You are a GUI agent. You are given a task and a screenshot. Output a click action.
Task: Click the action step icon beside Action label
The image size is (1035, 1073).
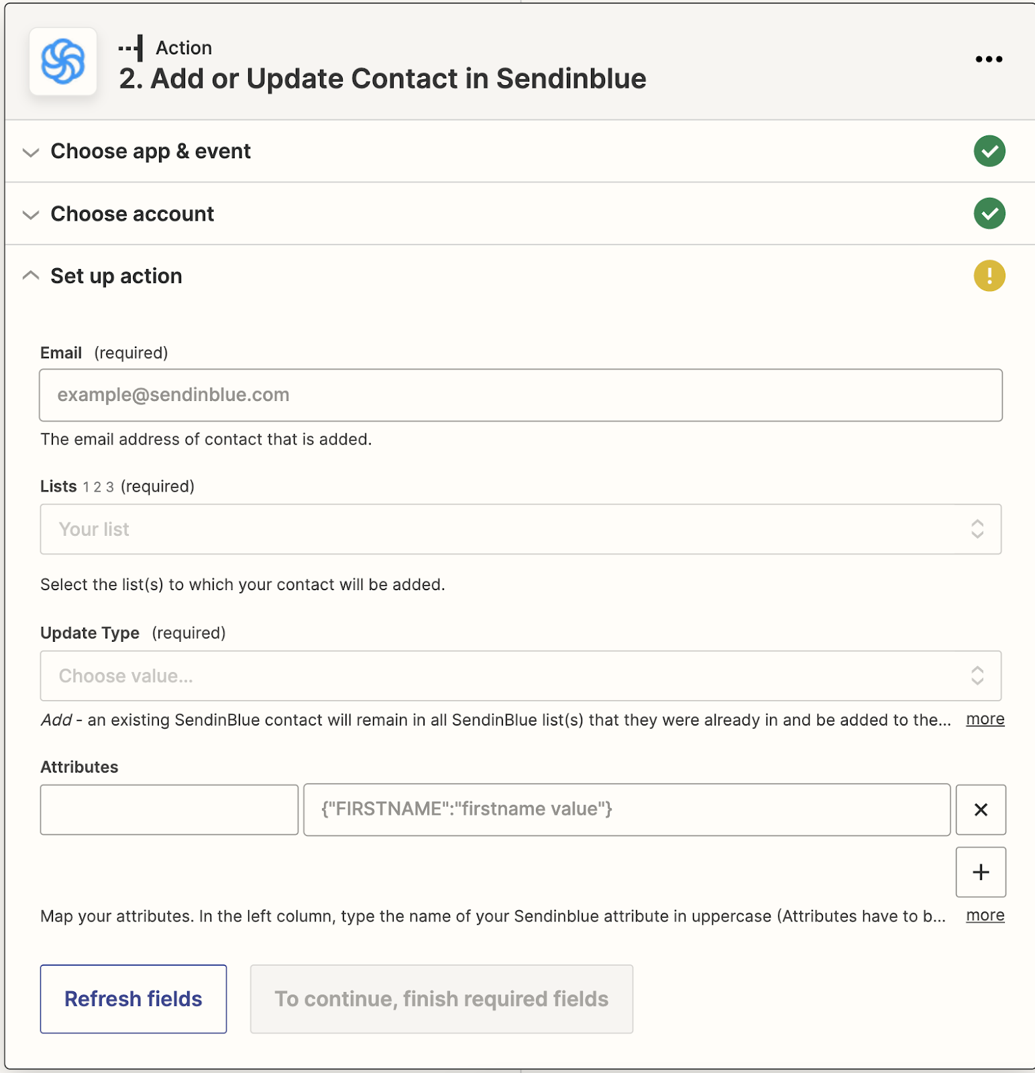point(131,48)
